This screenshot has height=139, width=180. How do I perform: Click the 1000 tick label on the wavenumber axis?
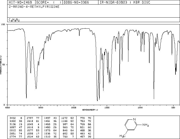point(140,108)
